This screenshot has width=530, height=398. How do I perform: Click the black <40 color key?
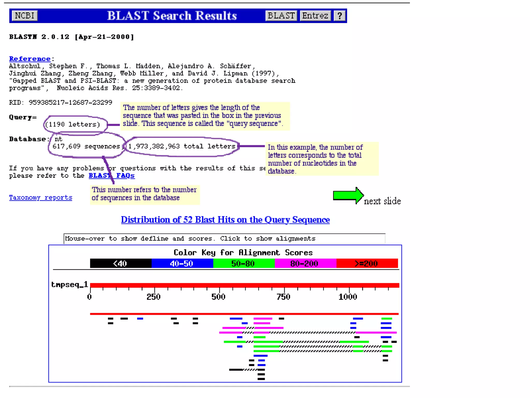[x=121, y=264]
